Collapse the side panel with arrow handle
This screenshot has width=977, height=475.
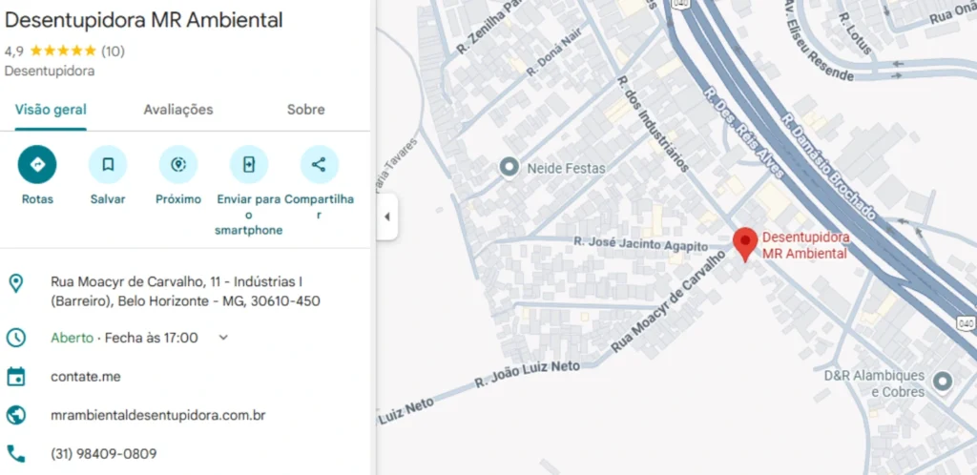(x=386, y=217)
